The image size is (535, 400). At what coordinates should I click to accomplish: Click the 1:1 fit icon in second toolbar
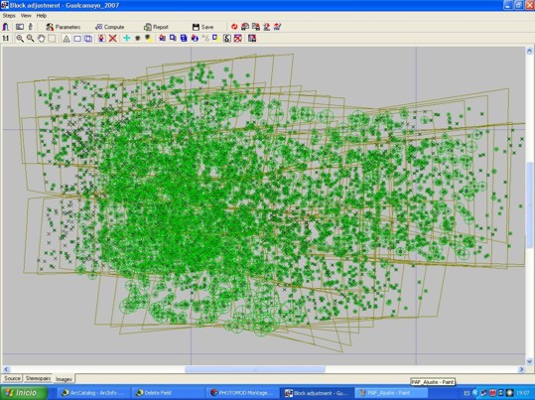(6, 39)
